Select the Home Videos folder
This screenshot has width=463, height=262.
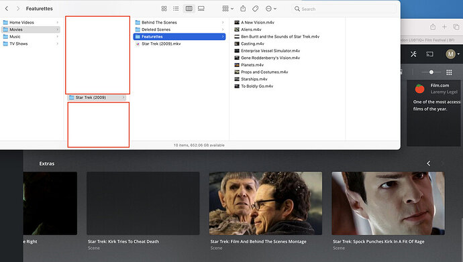click(31, 22)
